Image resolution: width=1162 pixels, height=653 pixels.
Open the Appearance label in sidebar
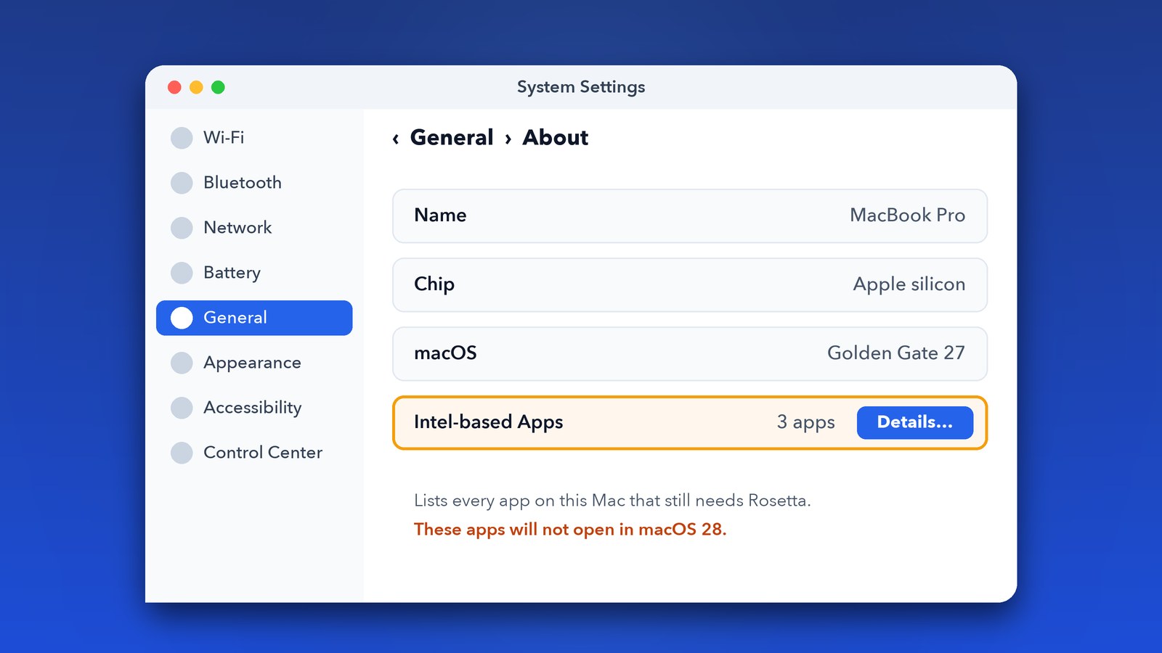(252, 363)
